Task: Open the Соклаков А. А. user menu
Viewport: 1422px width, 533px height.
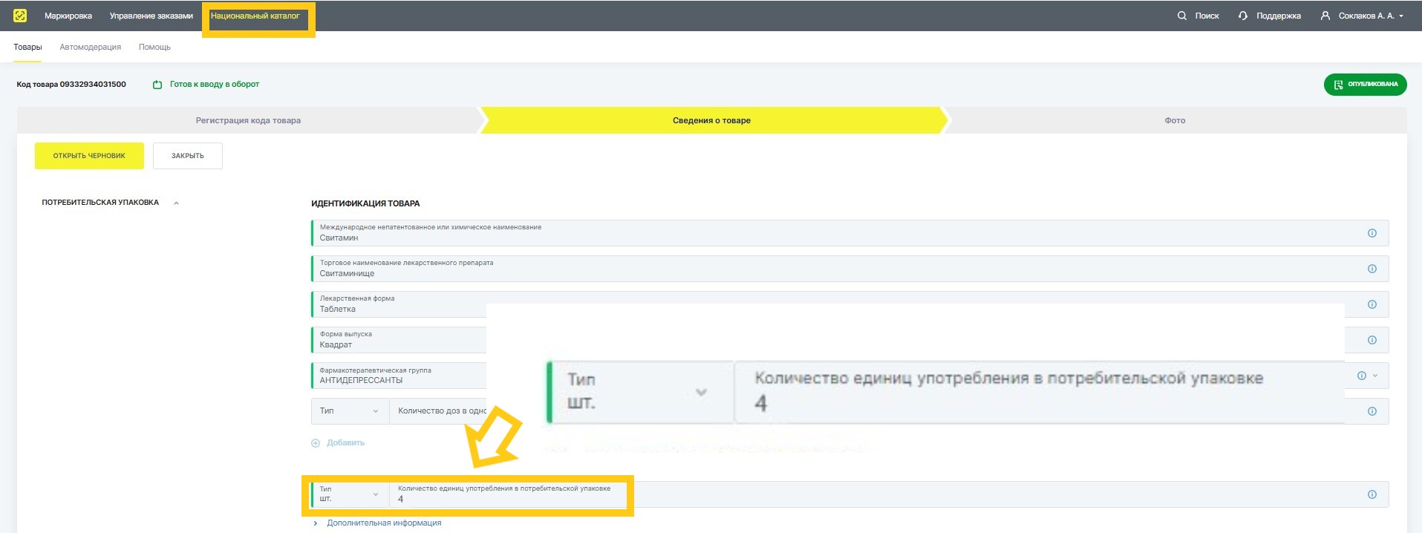Action: point(1362,16)
